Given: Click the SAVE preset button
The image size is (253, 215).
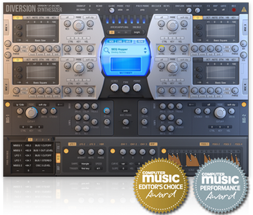Looking at the screenshot, I should (128, 42).
